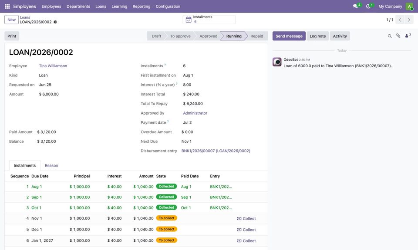The width and height of the screenshot is (418, 250).
Task: Expand the Reporting menu
Action: coord(141,7)
